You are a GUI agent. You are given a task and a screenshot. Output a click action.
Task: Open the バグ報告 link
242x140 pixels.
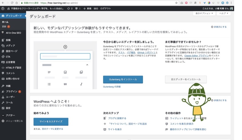point(131,53)
